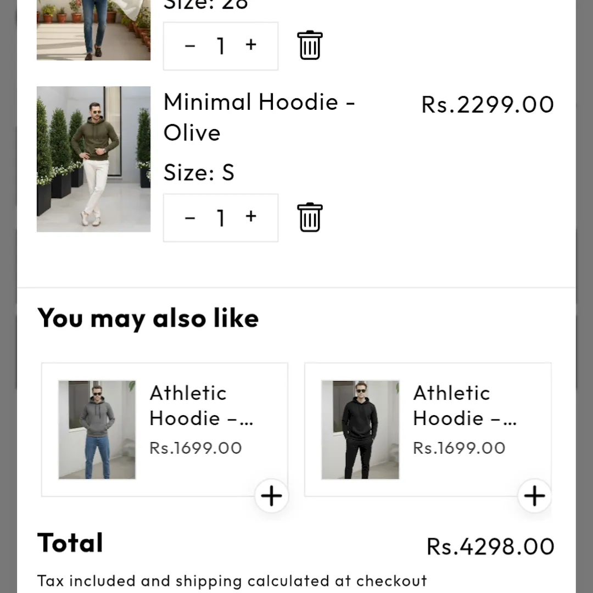The image size is (593, 593).
Task: Remove the Size 28 jeans item via trash icon
Action: [310, 45]
